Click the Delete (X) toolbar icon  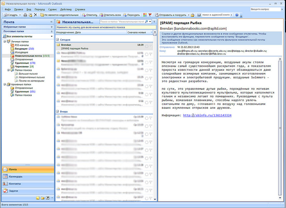[x=35, y=15]
